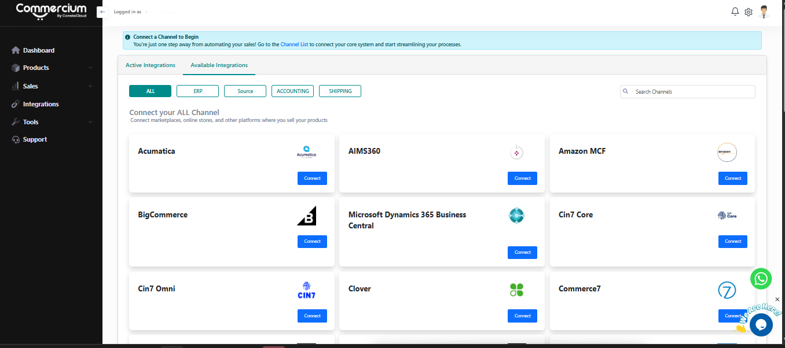Open the user profile avatar

pyautogui.click(x=764, y=12)
